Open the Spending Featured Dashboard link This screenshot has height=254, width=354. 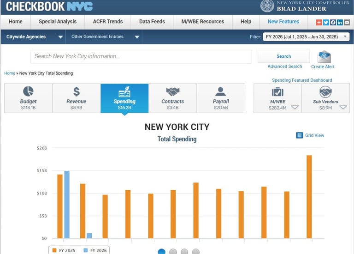(302, 80)
